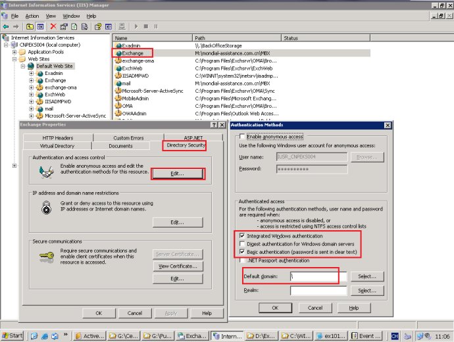Expand the ExchWeb tree node
The width and height of the screenshot is (454, 342).
(32, 95)
